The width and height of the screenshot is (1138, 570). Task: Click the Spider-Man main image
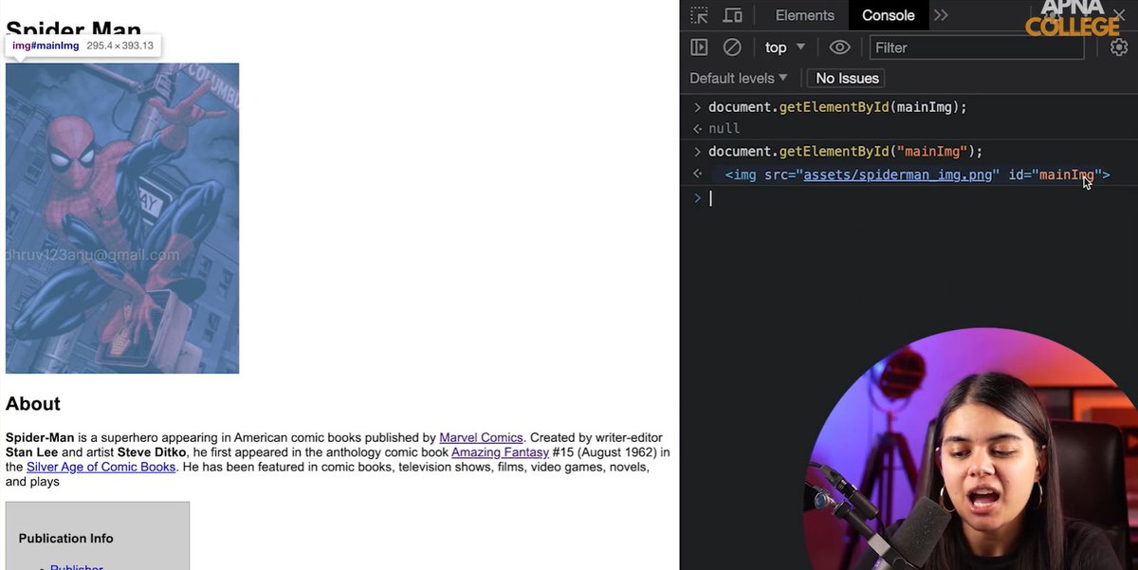click(122, 218)
